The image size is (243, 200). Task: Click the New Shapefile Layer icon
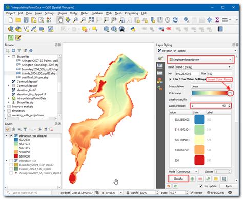[26, 29]
